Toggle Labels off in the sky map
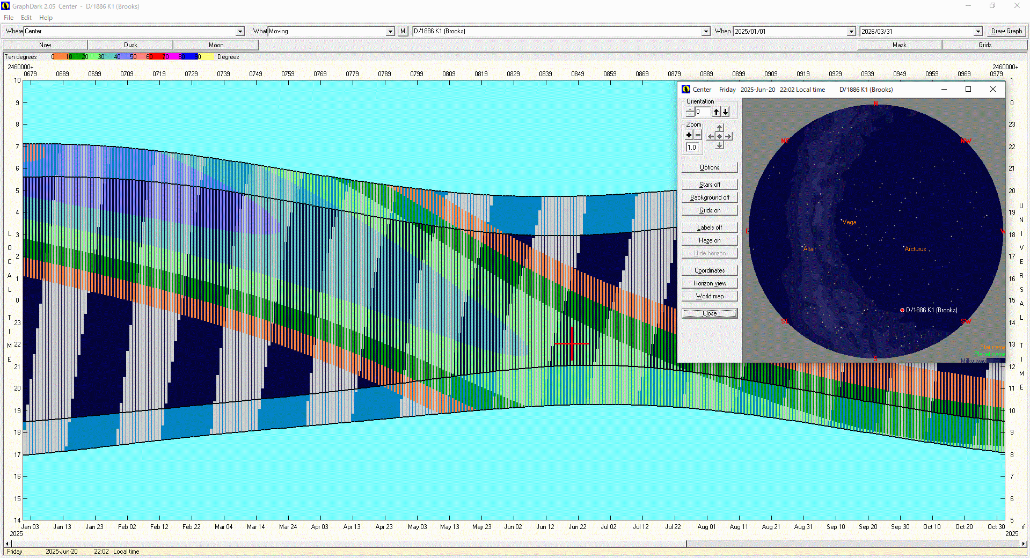This screenshot has height=558, width=1030. tap(710, 227)
